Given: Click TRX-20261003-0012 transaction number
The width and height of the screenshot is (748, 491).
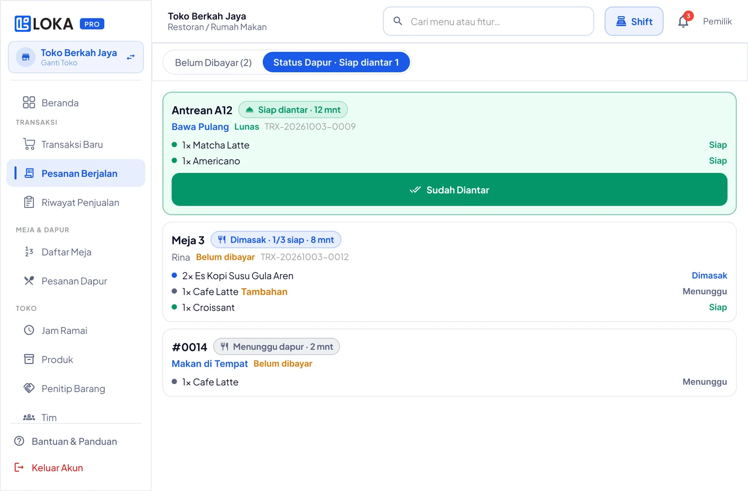Looking at the screenshot, I should pyautogui.click(x=304, y=257).
